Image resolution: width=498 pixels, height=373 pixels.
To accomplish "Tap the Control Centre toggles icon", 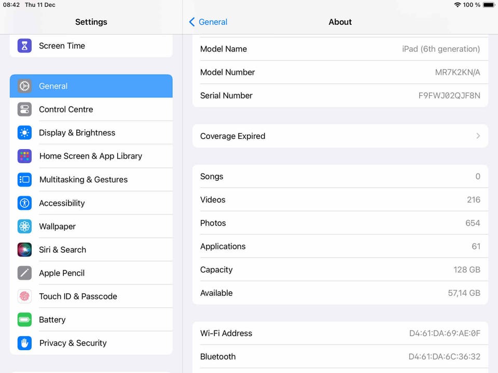I will [24, 109].
